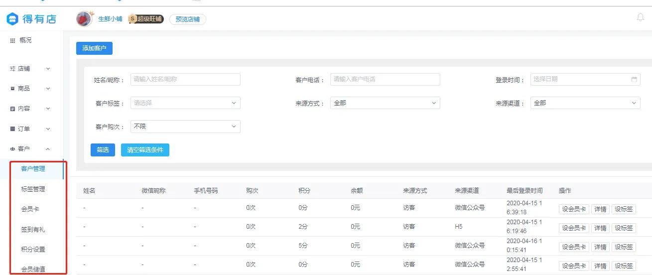Open the 客户标签 dropdown
Screen dimensions: 652x275
[185, 103]
